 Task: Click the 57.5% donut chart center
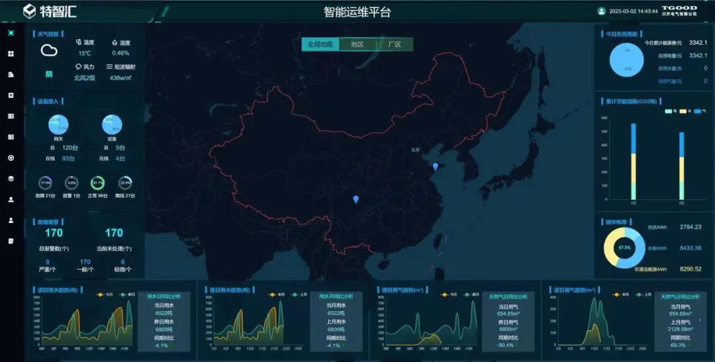[x=624, y=248]
